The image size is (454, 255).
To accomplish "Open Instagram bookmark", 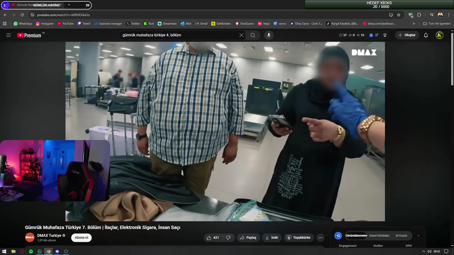I will [45, 24].
